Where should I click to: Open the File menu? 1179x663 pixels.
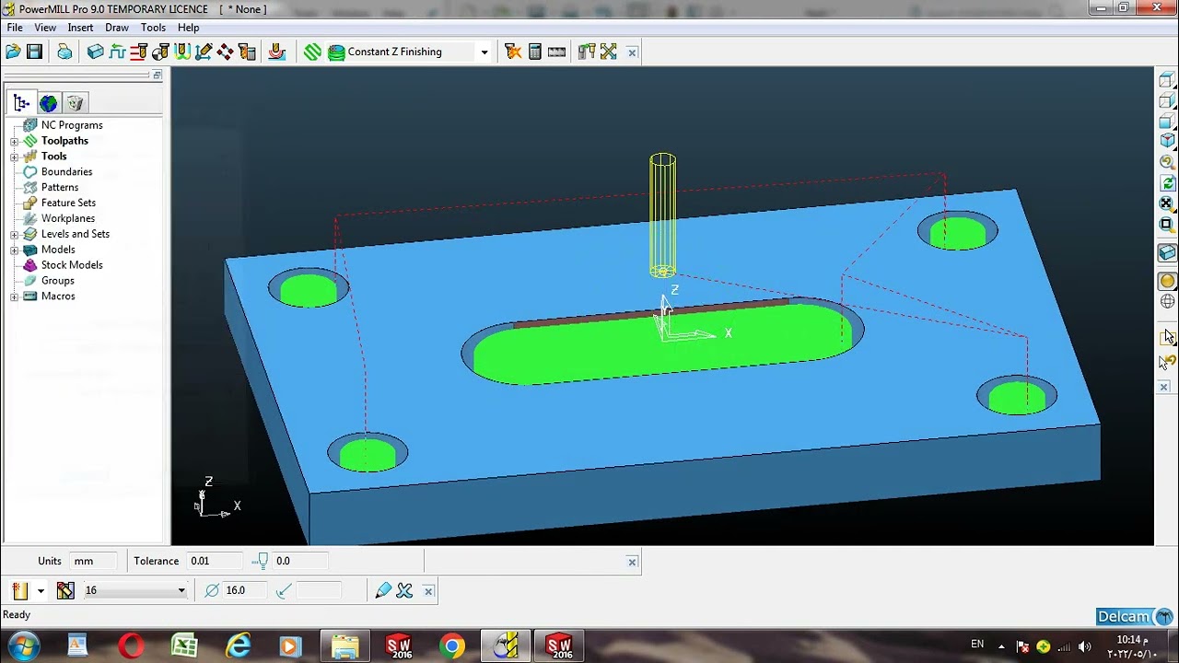coord(15,28)
